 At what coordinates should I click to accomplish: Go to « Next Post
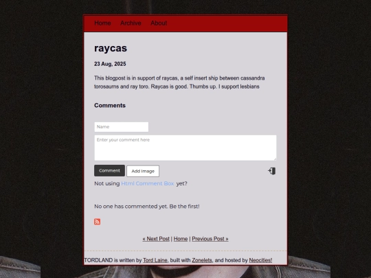[x=156, y=239]
